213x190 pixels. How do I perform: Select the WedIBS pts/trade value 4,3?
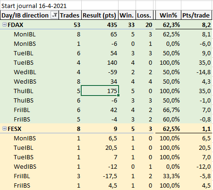pyautogui.click(x=206, y=81)
